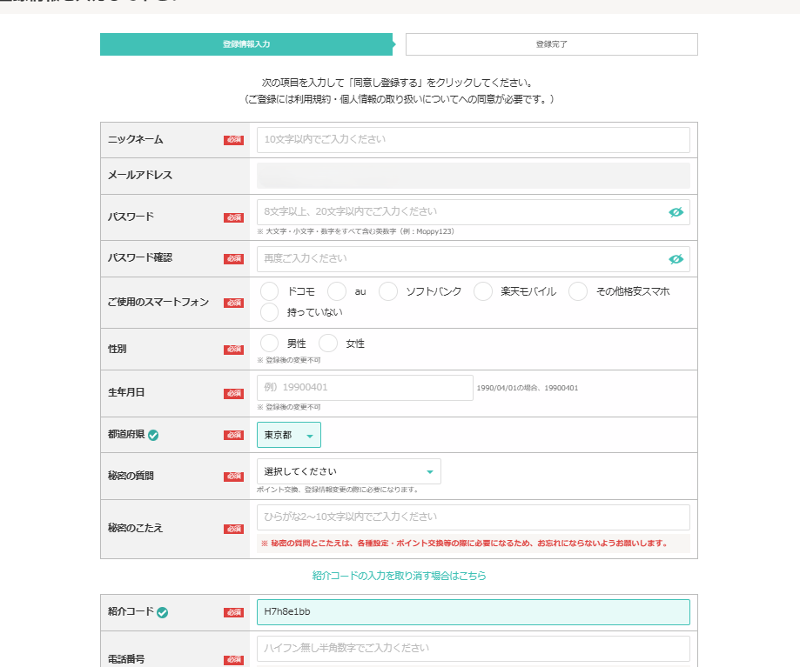Click link to cancel 紹介コード entry
The height and width of the screenshot is (667, 800).
click(400, 576)
